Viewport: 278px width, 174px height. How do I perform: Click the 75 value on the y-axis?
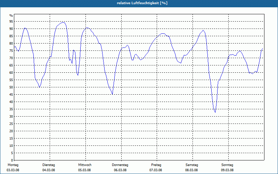[11, 51]
